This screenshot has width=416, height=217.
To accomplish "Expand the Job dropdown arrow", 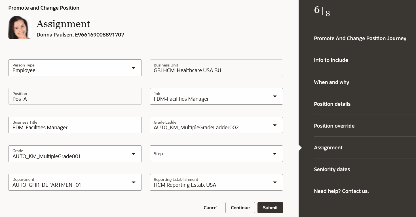I will coord(274,96).
